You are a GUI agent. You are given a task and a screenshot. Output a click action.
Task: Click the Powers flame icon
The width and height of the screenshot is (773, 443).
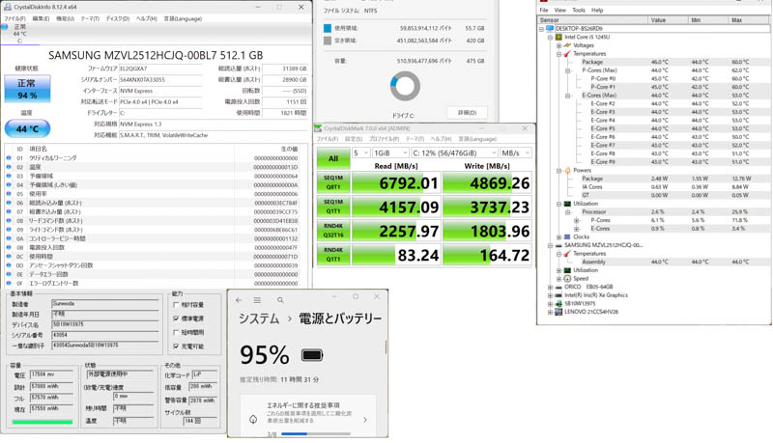tap(567, 170)
